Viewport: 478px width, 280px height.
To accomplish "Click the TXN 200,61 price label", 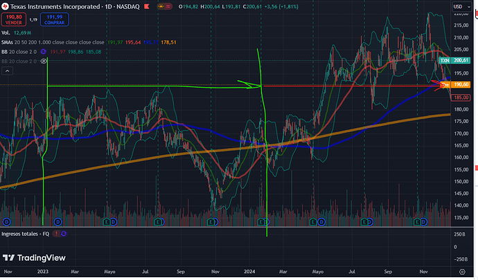I will tap(454, 60).
